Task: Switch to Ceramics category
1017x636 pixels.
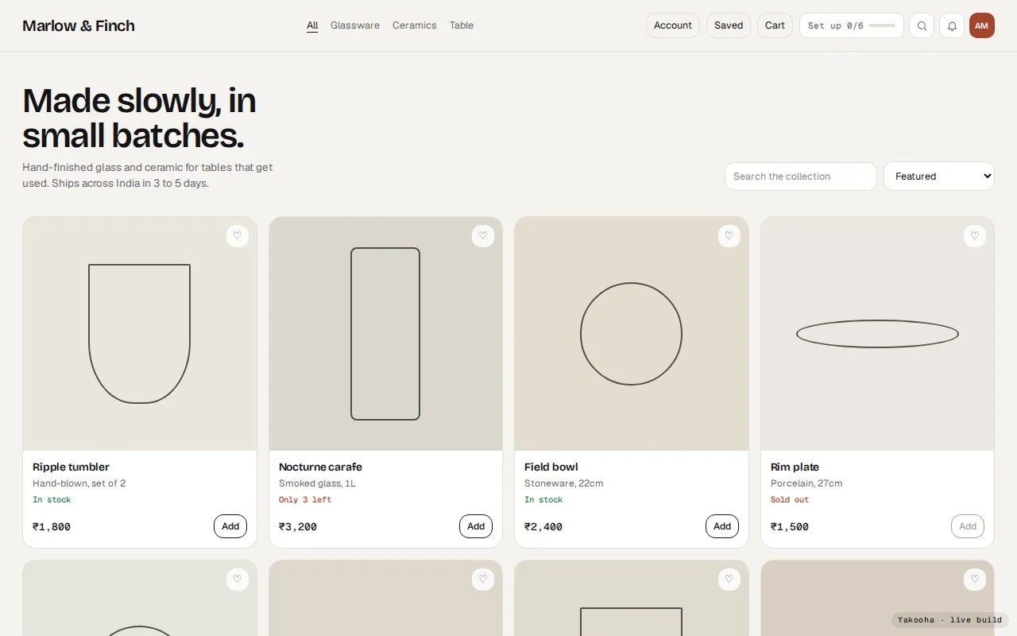Action: 415,25
